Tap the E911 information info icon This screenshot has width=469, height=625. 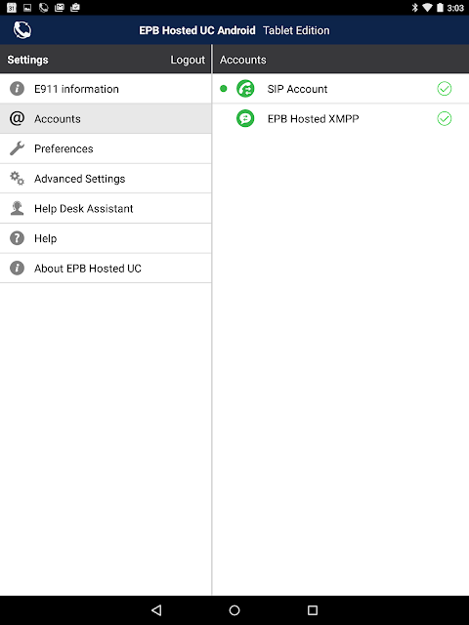click(17, 89)
